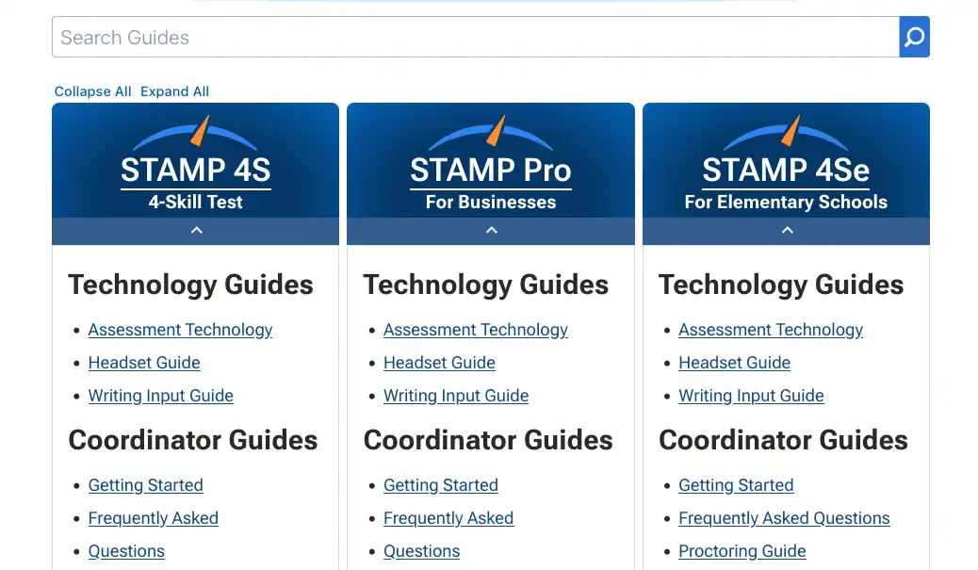Collapse the STAMP Pro section chevron
978x570 pixels.
(491, 231)
